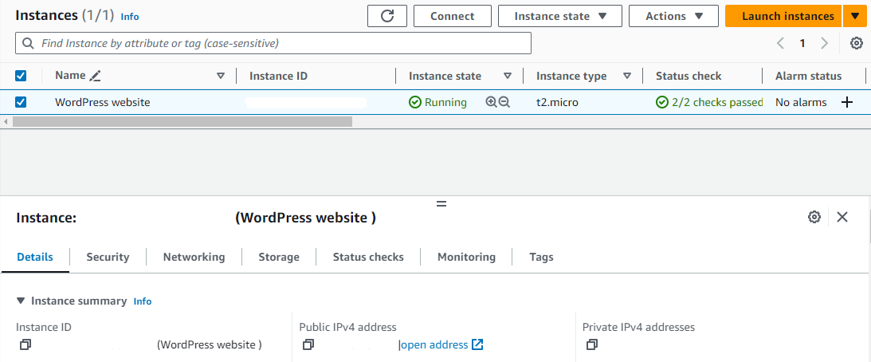Open the Instance state dropdown

click(555, 16)
